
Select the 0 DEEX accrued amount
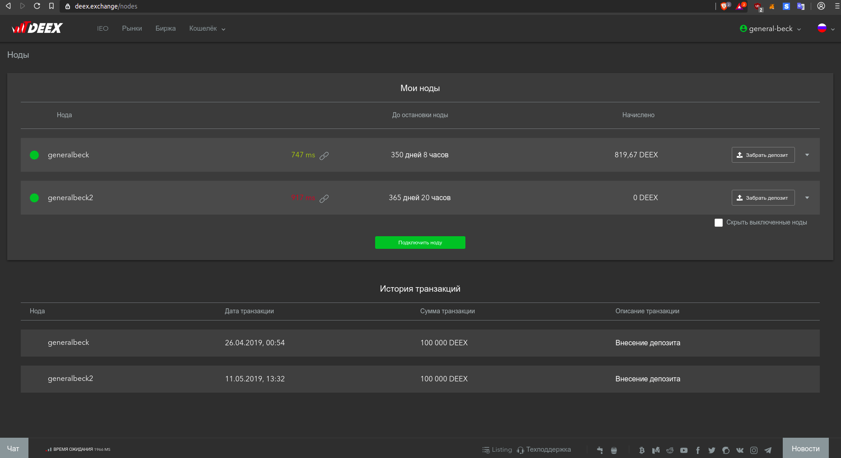[x=646, y=198]
